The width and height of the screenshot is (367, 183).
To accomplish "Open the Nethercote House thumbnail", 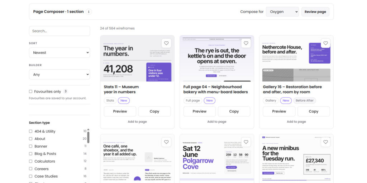I will (x=296, y=59).
